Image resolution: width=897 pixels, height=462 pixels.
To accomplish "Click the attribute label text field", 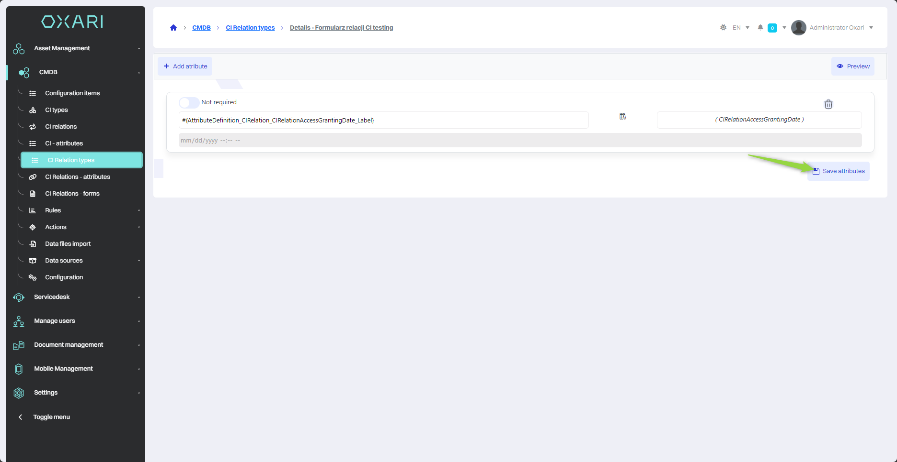I will click(x=383, y=121).
